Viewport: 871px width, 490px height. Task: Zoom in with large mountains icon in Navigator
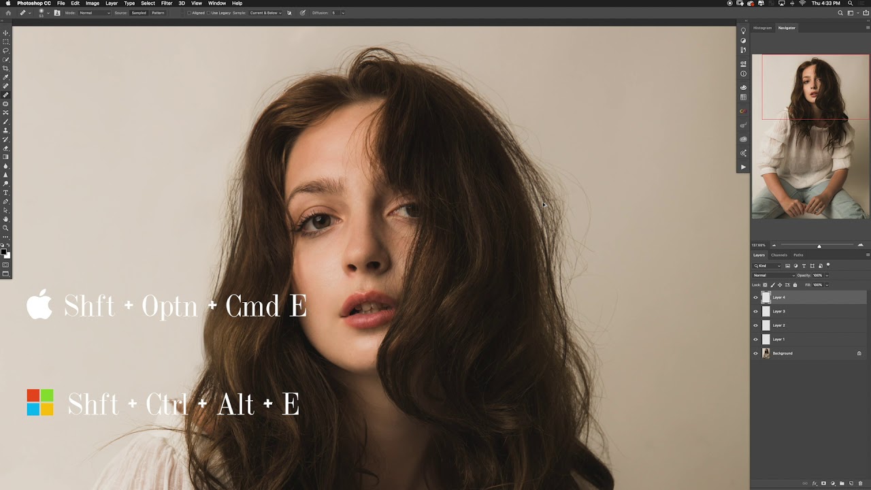click(860, 245)
